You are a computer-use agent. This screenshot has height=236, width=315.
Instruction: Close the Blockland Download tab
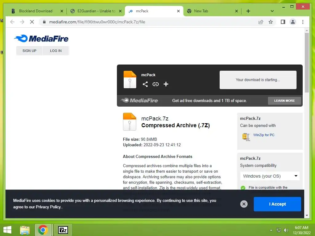tap(62, 11)
